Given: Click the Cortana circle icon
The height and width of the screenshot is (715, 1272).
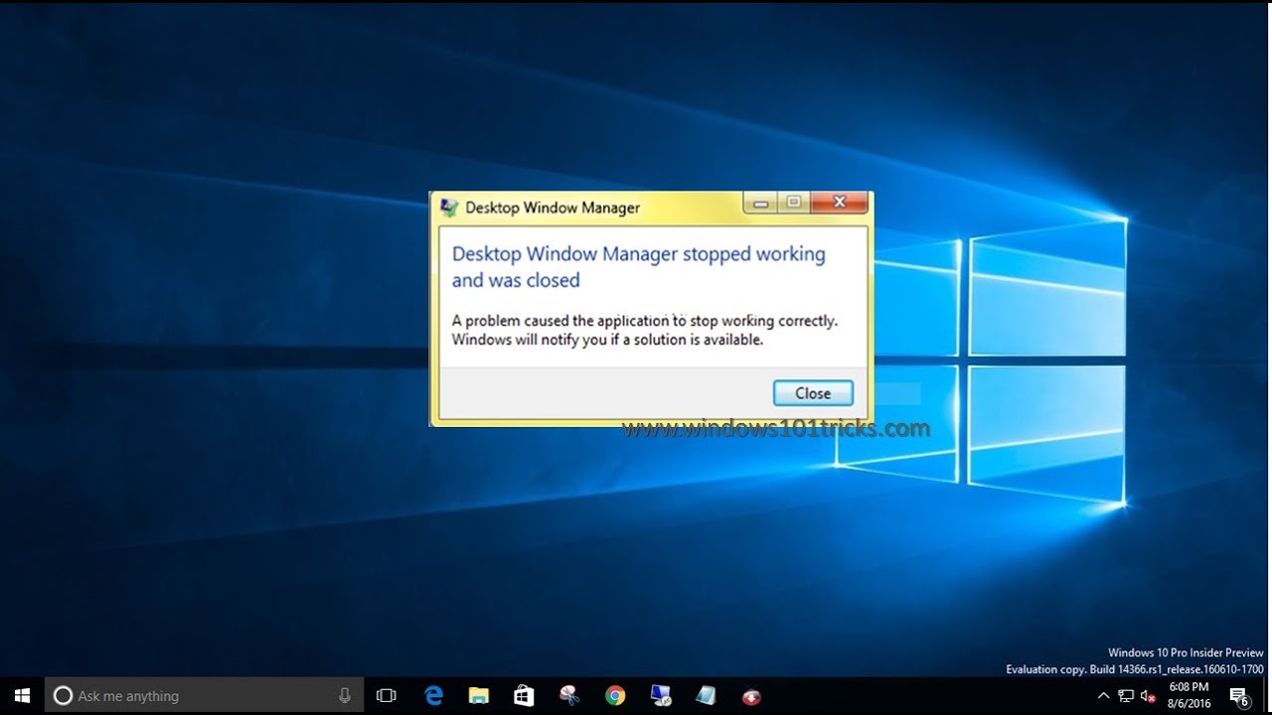Looking at the screenshot, I should 63,696.
